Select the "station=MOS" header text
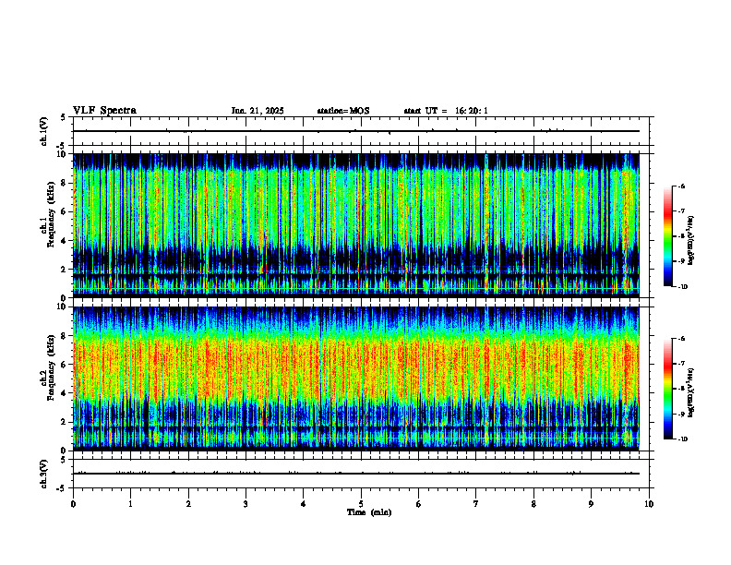Image resolution: width=731 pixels, height=565 pixels. [x=343, y=111]
